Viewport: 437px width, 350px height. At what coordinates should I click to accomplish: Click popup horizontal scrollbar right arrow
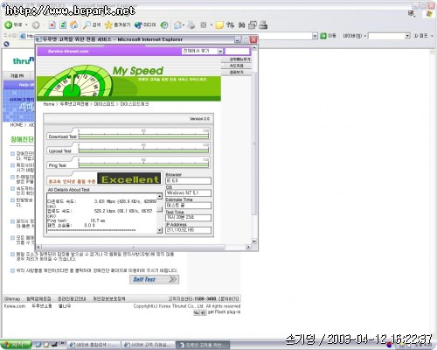pyautogui.click(x=248, y=247)
